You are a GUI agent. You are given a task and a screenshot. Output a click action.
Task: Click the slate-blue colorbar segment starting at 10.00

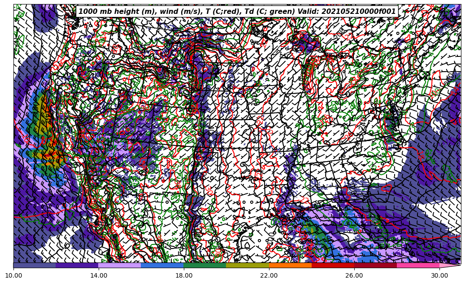(x=35, y=265)
